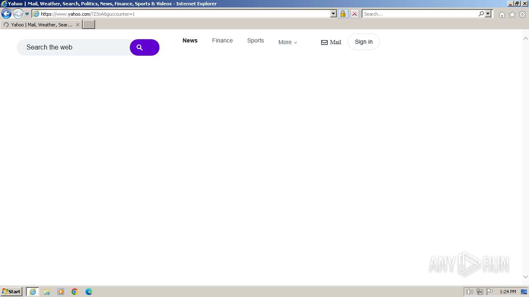Click the browser Forward arrow button

click(x=17, y=14)
